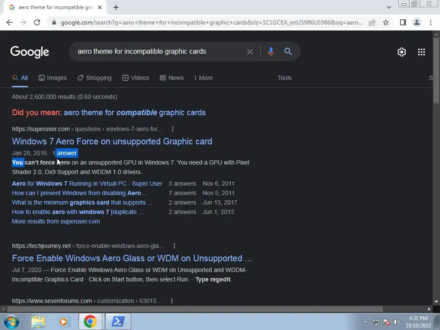440x330 pixels.
Task: Click the address bar URL
Action: 211,22
